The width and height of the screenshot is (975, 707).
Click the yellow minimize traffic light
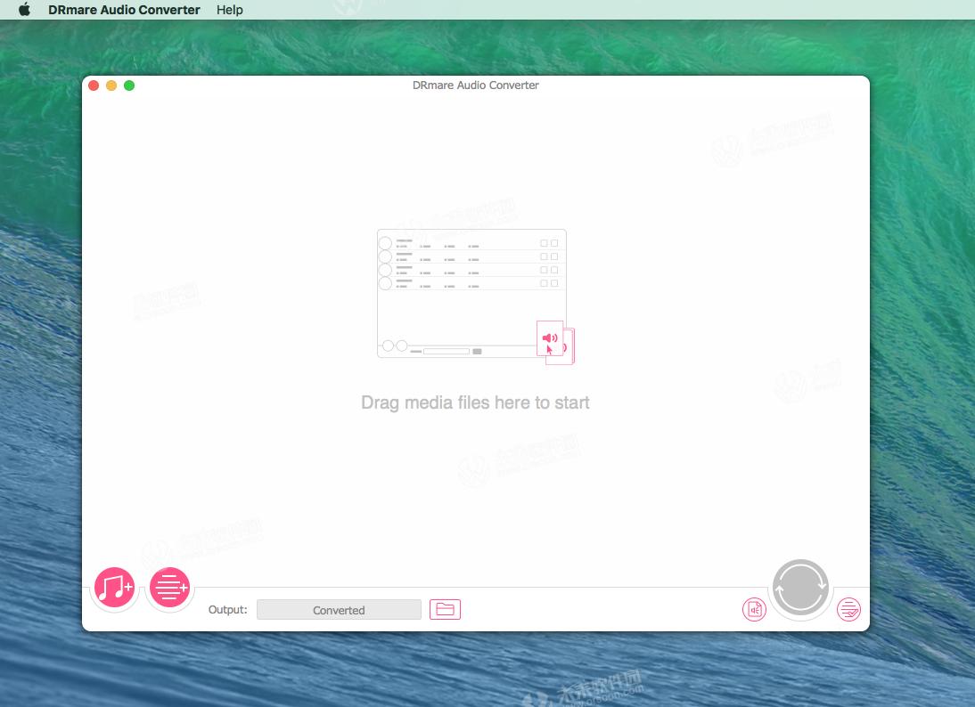coord(111,85)
